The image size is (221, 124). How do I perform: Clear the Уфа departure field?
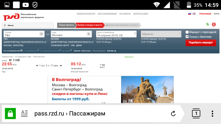(41, 34)
